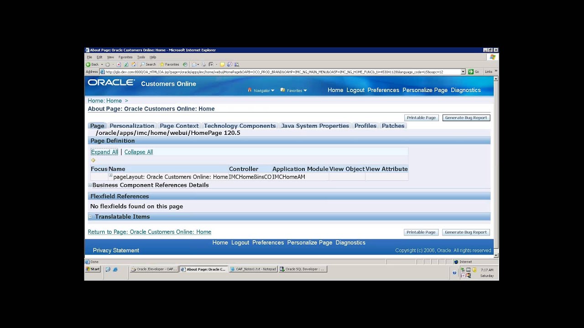Open the Help menu
This screenshot has height=328, width=584.
click(153, 57)
